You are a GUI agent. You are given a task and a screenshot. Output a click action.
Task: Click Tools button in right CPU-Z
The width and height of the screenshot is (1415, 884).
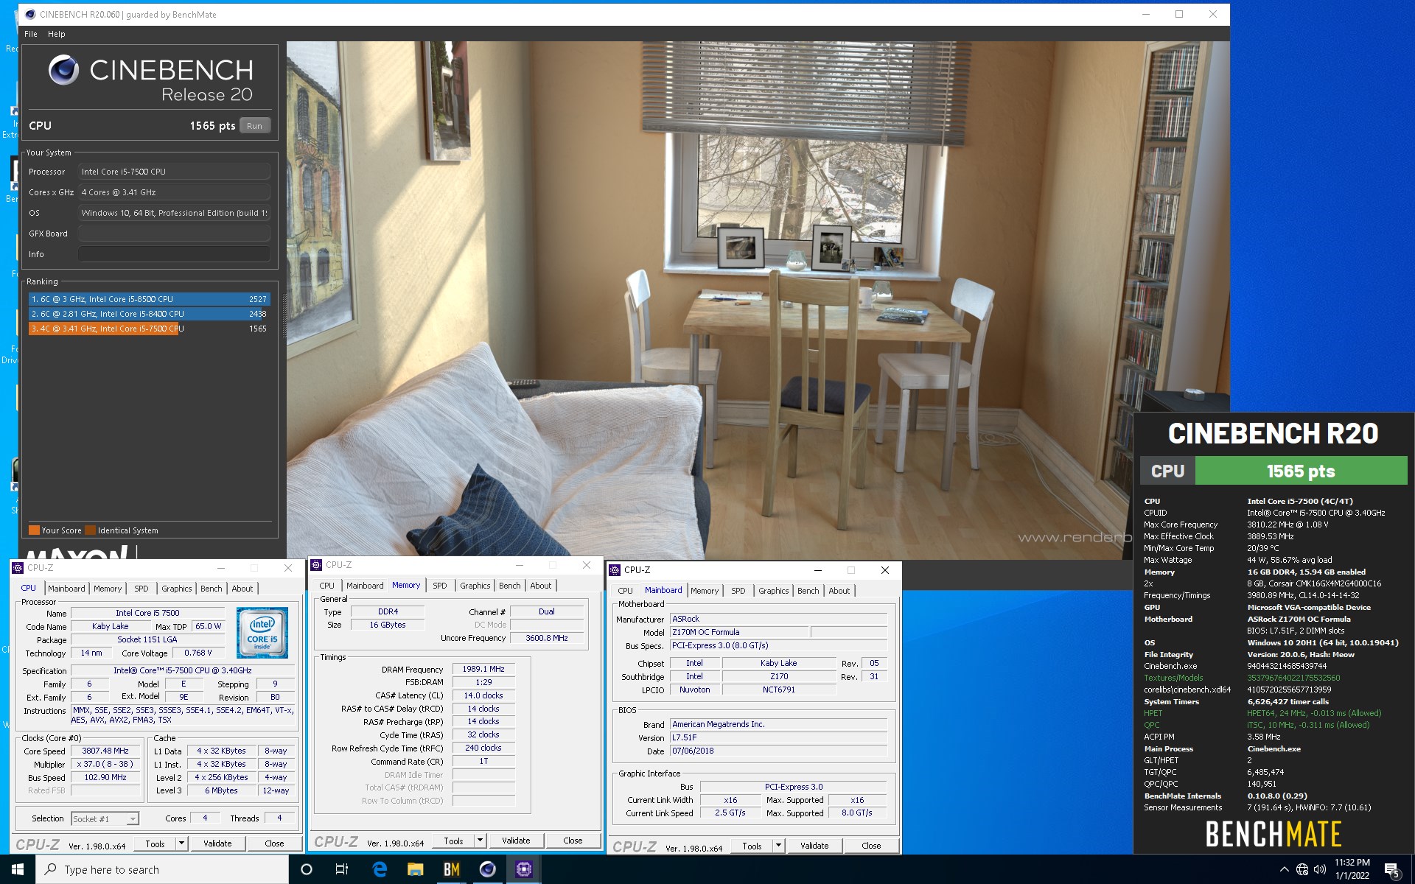click(x=752, y=846)
